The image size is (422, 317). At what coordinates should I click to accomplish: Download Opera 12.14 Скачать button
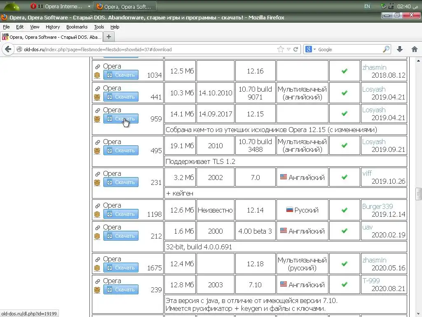121,214
